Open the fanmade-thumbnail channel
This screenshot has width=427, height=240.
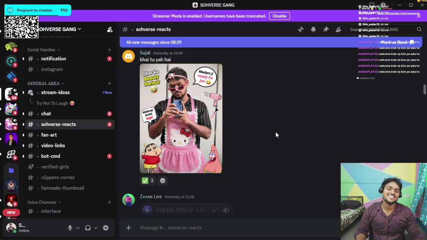pos(69,188)
